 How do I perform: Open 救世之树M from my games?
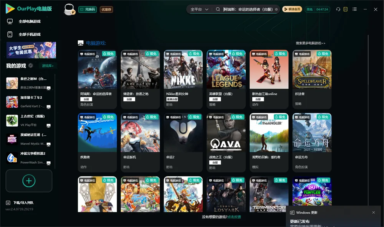(28, 83)
